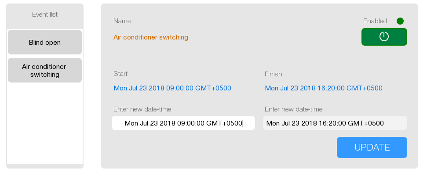The width and height of the screenshot is (427, 176).
Task: Click the power icon on the green button
Action: pyautogui.click(x=384, y=37)
